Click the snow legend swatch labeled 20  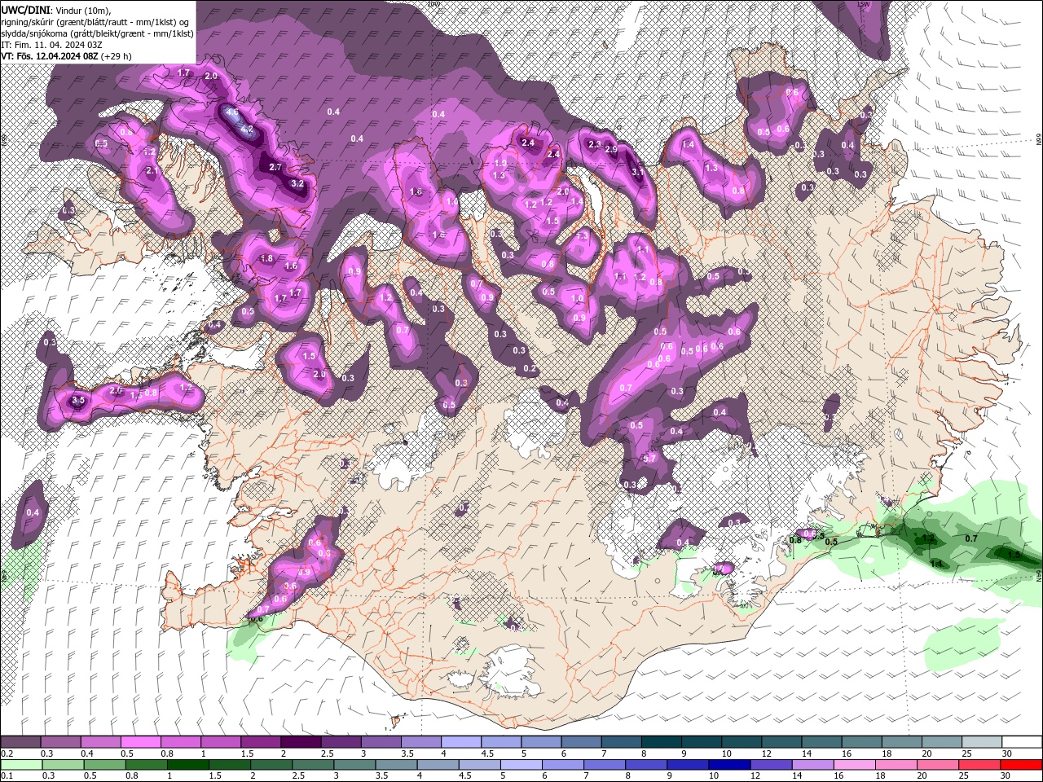click(942, 742)
